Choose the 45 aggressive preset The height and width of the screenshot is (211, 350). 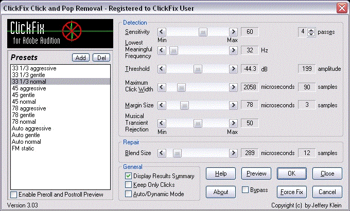[61, 88]
